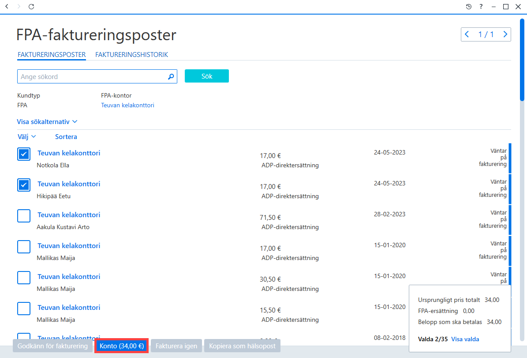The height and width of the screenshot is (358, 527).
Task: Reload the page with refresh icon
Action: (x=31, y=6)
